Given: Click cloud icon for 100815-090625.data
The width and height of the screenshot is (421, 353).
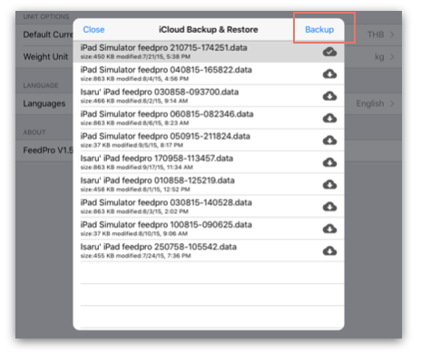Looking at the screenshot, I should pyautogui.click(x=329, y=229).
